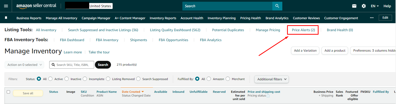396x104 pixels.
Task: Open the settings gear icon
Action: pos(364,6)
